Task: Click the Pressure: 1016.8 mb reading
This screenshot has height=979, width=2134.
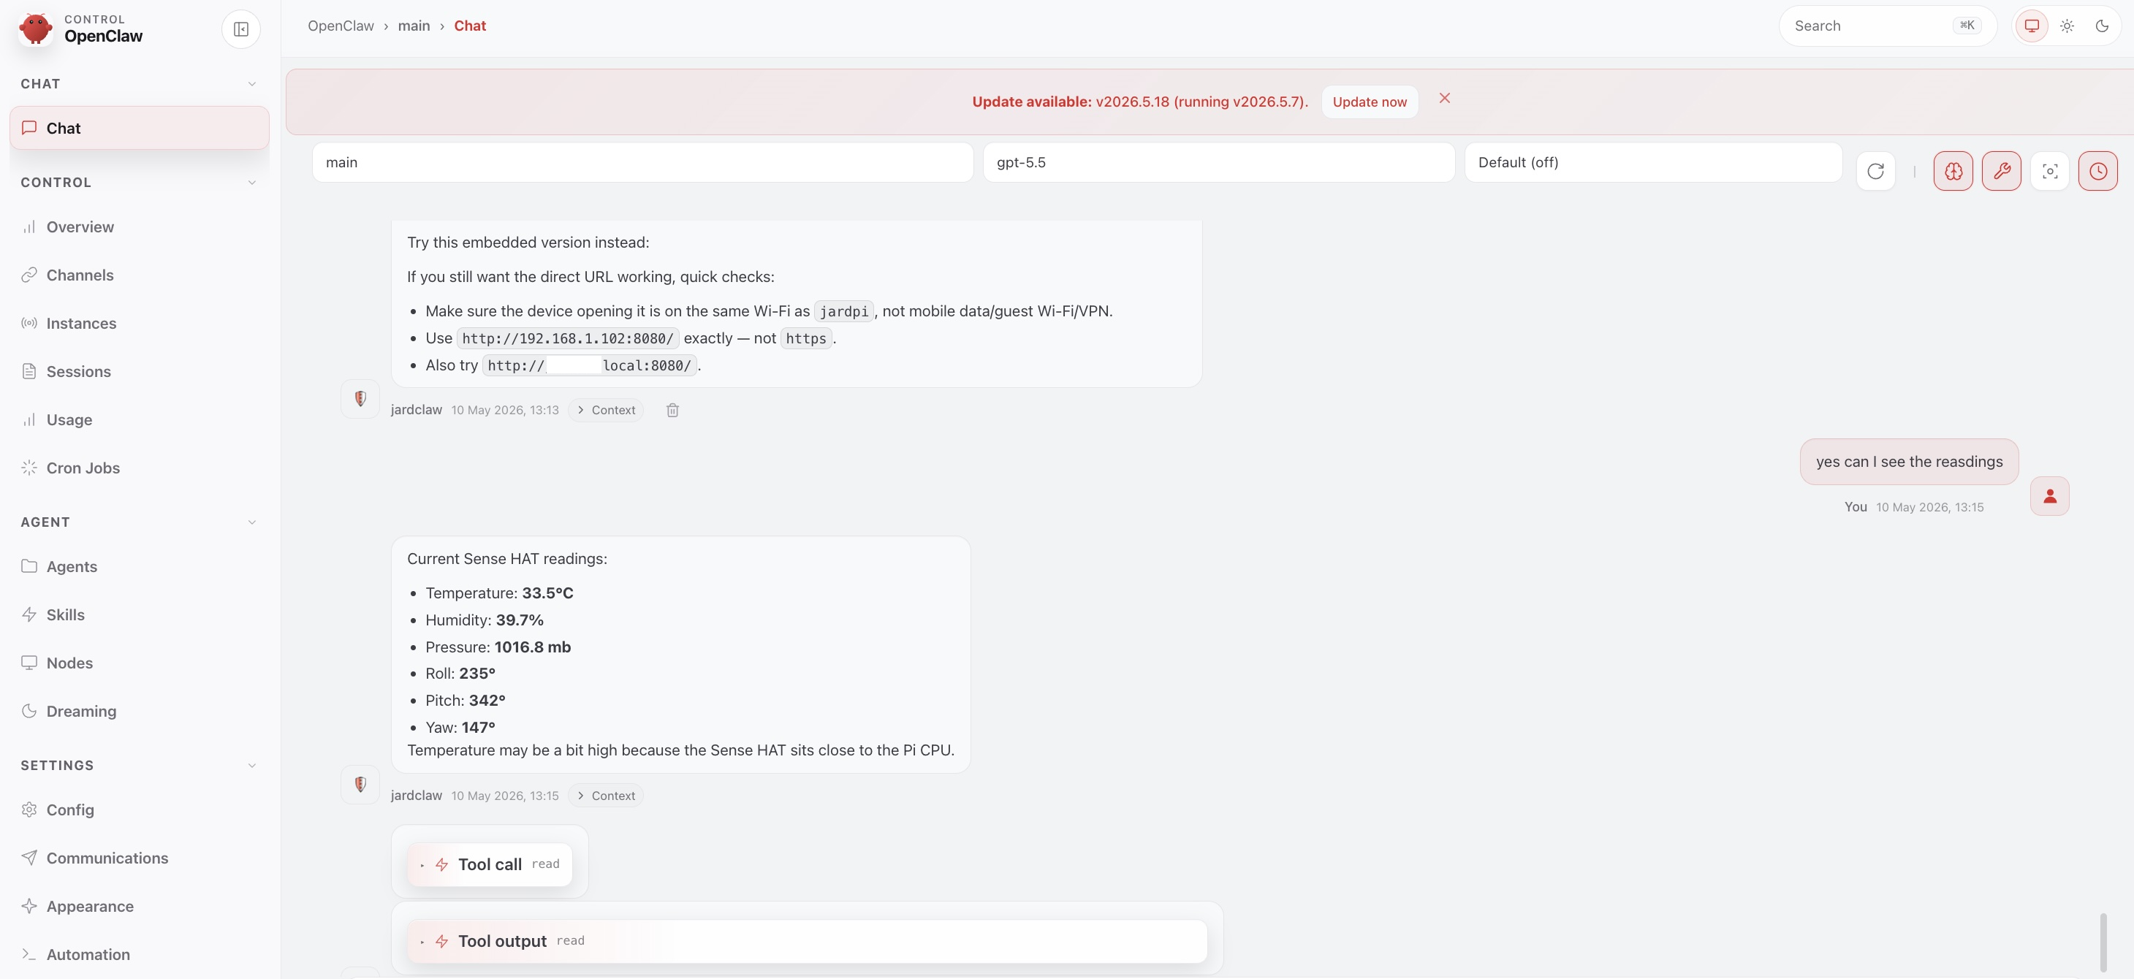Action: 498,647
